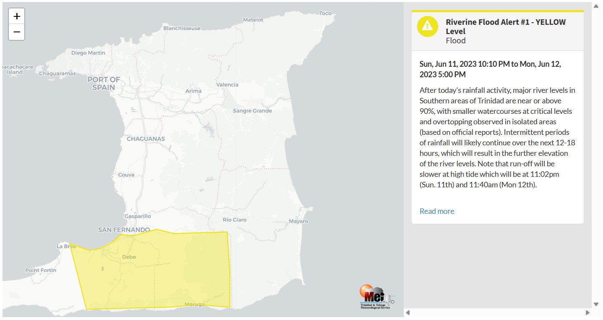
Task: Click the Toco map label
Action: (x=325, y=13)
